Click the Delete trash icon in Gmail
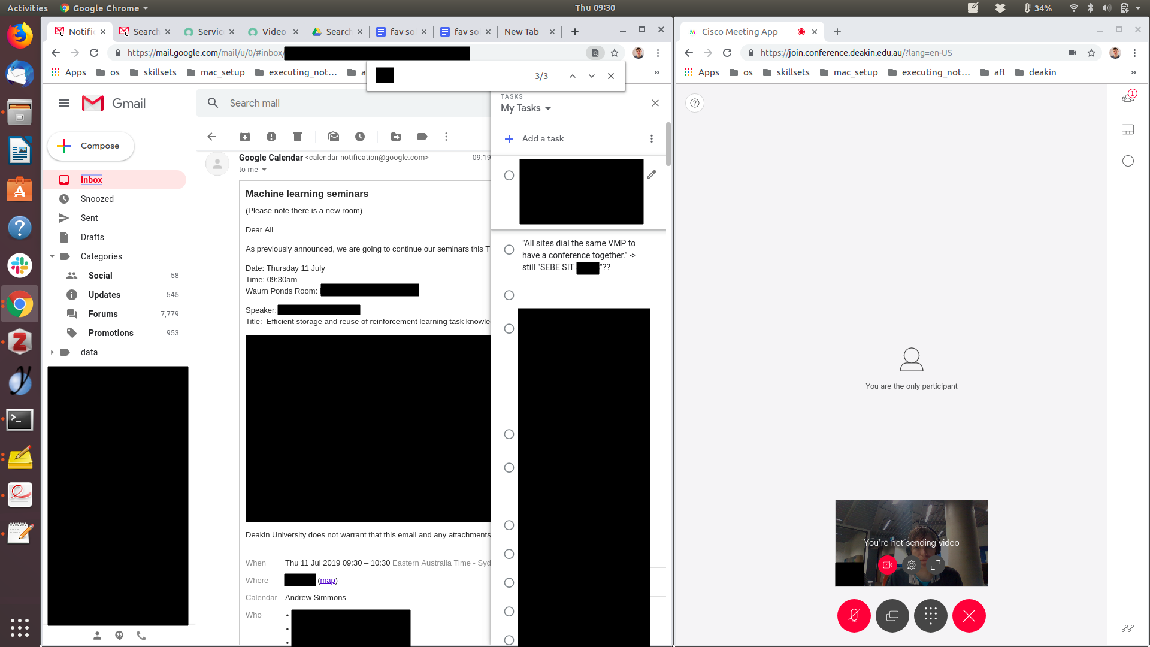 (x=298, y=137)
